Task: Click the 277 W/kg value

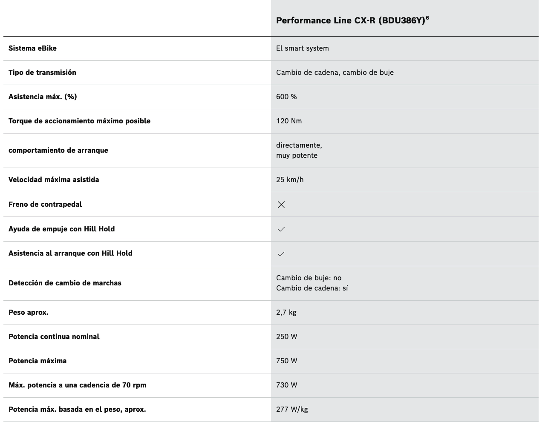Action: [292, 409]
